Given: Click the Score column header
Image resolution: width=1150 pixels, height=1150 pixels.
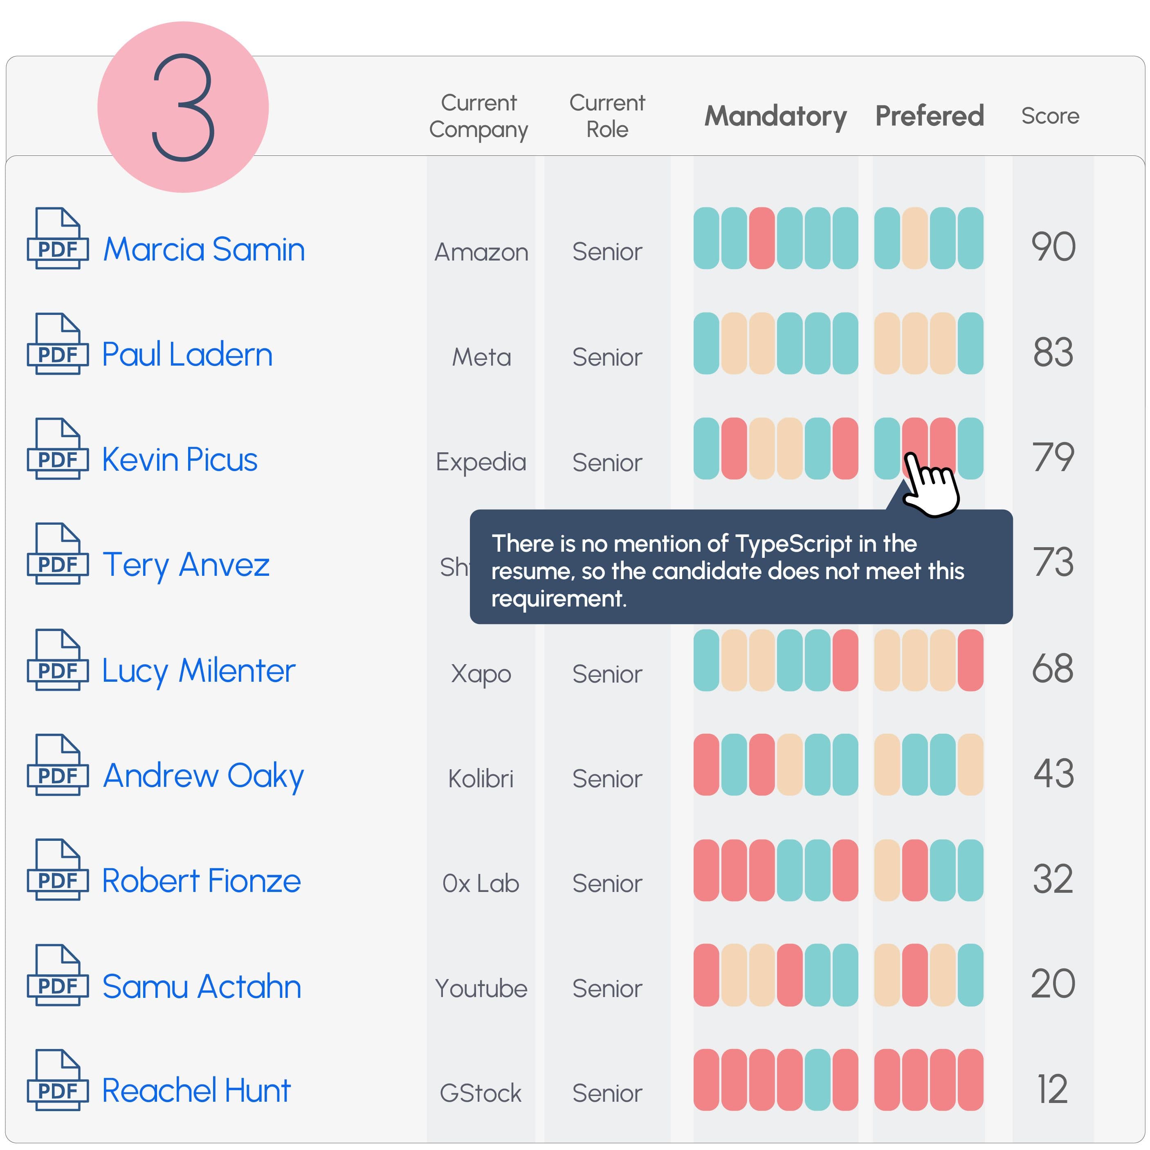Looking at the screenshot, I should [1050, 116].
